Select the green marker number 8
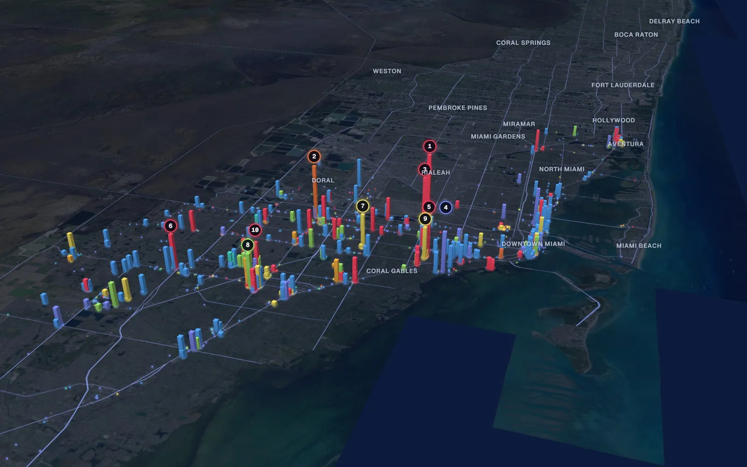The image size is (747, 467). [247, 245]
